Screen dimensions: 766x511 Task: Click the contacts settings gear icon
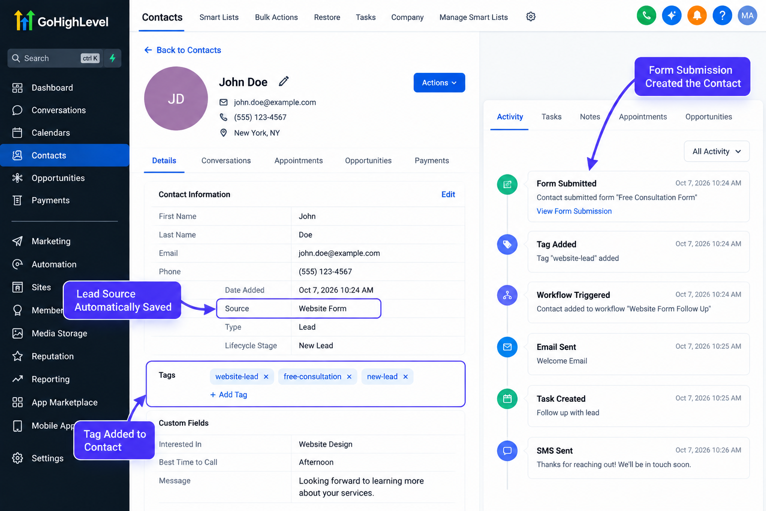531,17
